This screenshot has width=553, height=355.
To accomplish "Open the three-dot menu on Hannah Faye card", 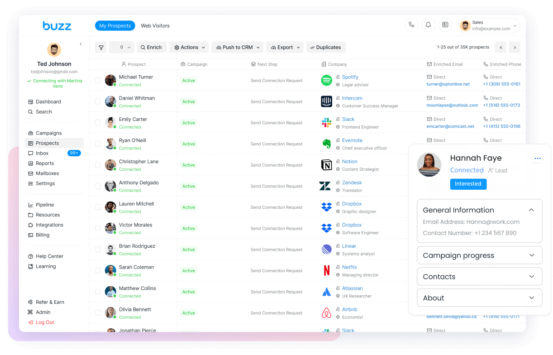I will [x=537, y=158].
